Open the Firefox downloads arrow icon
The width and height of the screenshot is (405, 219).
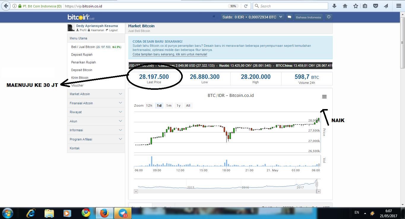334,6
